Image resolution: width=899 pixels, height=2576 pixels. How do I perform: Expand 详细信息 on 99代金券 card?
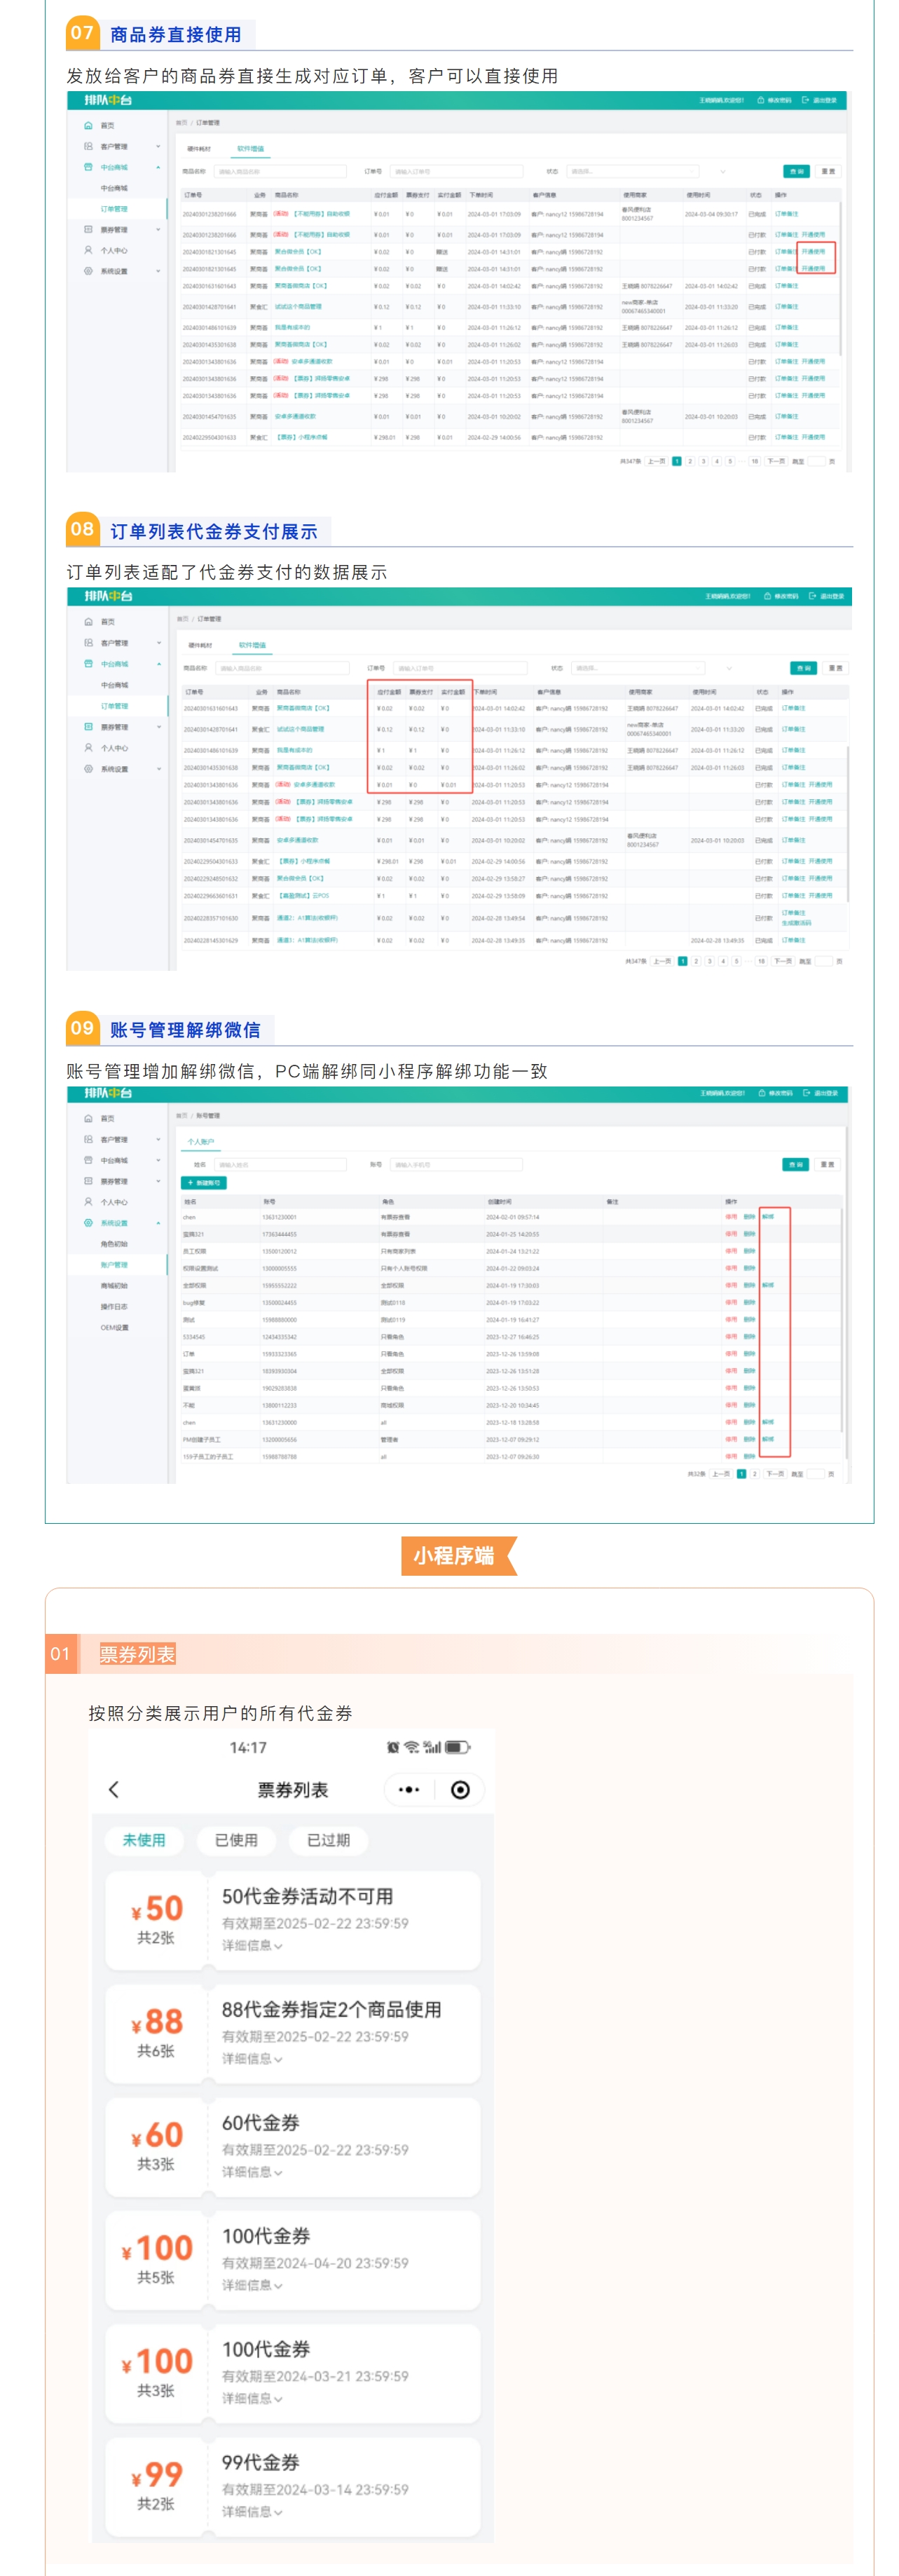(252, 2512)
